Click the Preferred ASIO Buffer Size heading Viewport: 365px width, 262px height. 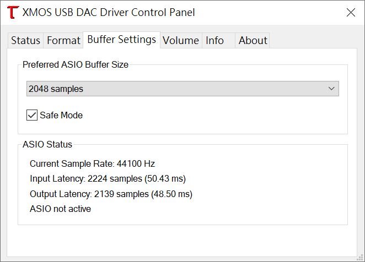click(x=76, y=64)
